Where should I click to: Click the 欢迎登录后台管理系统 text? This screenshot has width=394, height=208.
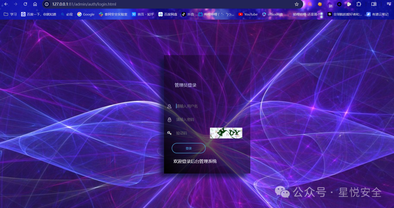(x=195, y=161)
